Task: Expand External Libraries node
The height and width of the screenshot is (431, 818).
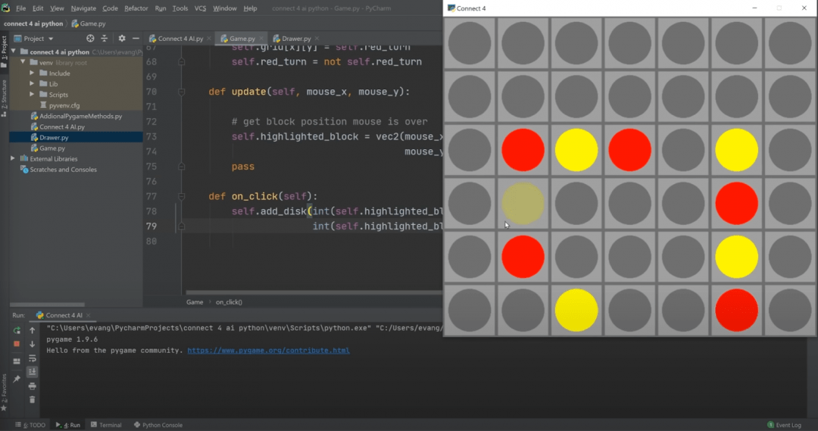Action: point(13,159)
